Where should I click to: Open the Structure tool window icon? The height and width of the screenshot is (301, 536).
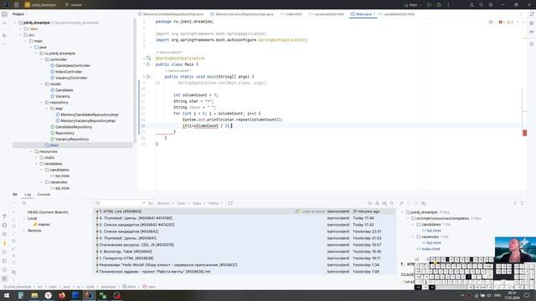4,35
